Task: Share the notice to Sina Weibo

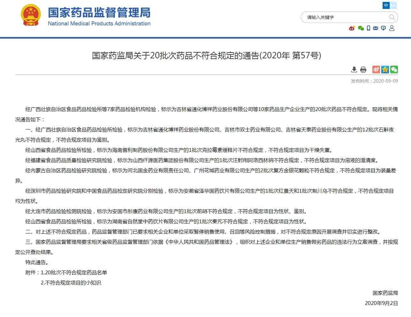Action: (376, 70)
